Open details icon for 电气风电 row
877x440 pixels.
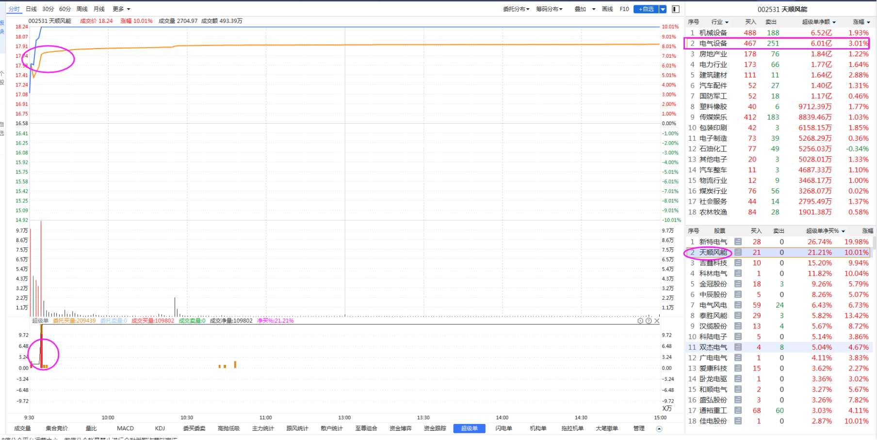pyautogui.click(x=738, y=305)
